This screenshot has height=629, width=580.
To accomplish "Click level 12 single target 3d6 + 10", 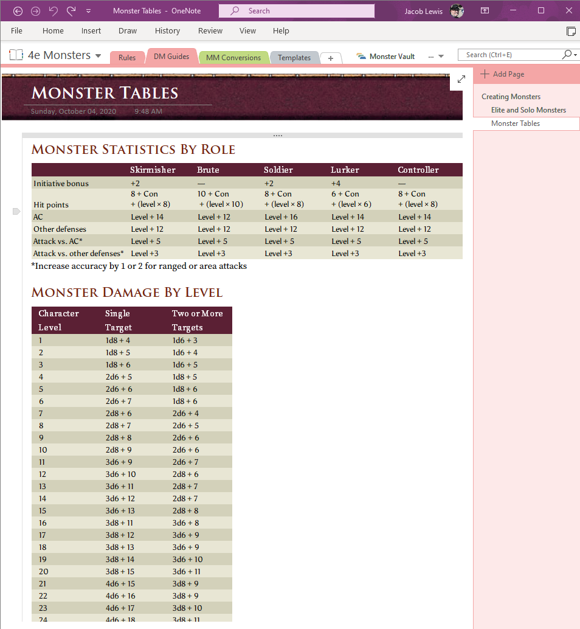I will click(x=120, y=474).
